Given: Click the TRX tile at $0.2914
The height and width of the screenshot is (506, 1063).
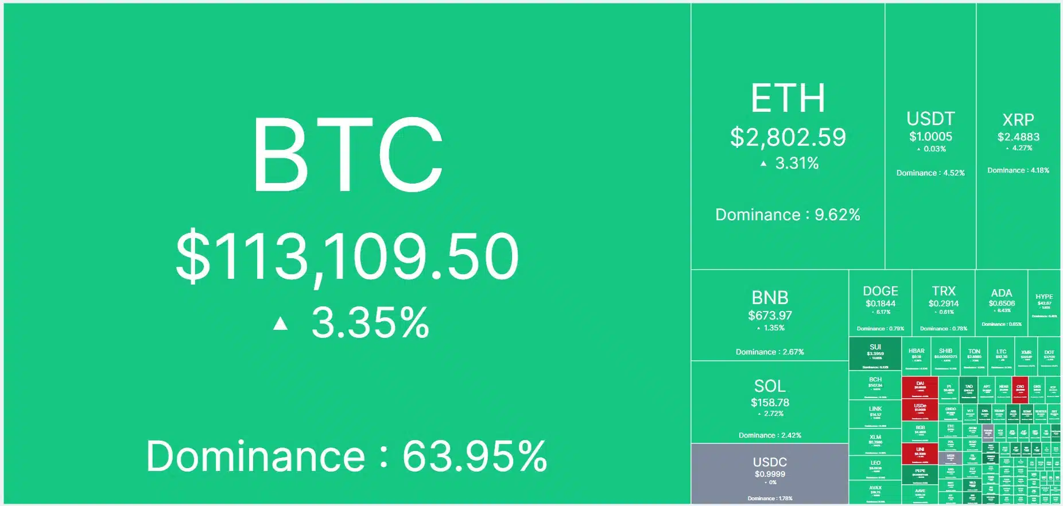Looking at the screenshot, I should 943,303.
